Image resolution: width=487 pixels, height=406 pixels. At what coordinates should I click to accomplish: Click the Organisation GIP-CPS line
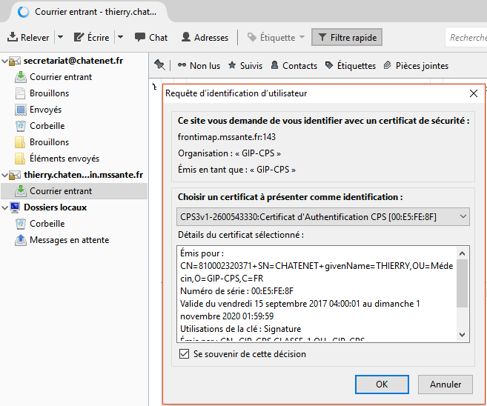tap(229, 153)
